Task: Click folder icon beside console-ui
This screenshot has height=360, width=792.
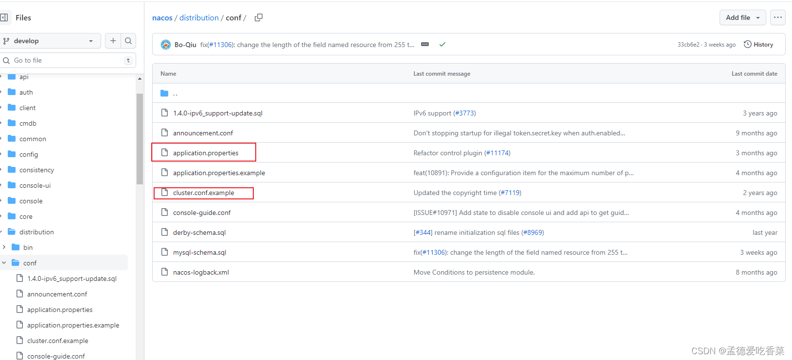Action: pos(12,185)
